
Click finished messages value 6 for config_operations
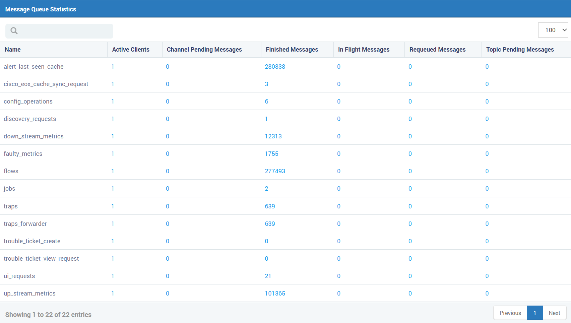tap(266, 102)
